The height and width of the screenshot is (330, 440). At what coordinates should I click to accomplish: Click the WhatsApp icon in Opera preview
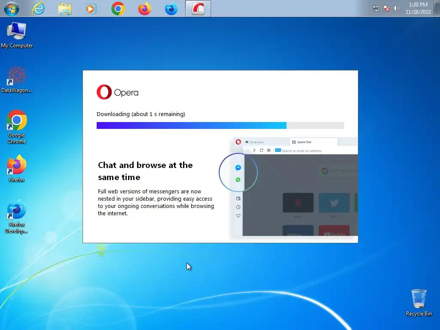(238, 180)
